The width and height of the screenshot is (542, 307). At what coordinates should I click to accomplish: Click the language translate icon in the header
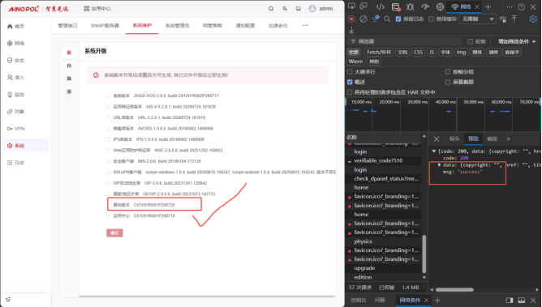pos(285,9)
